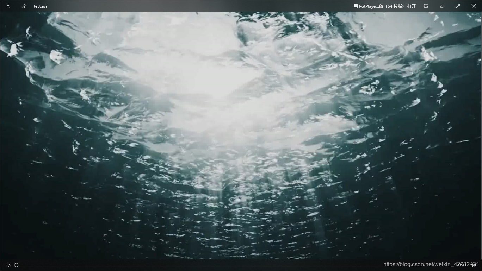The image size is (482, 271).
Task: Close the preview window
Action: [474, 6]
